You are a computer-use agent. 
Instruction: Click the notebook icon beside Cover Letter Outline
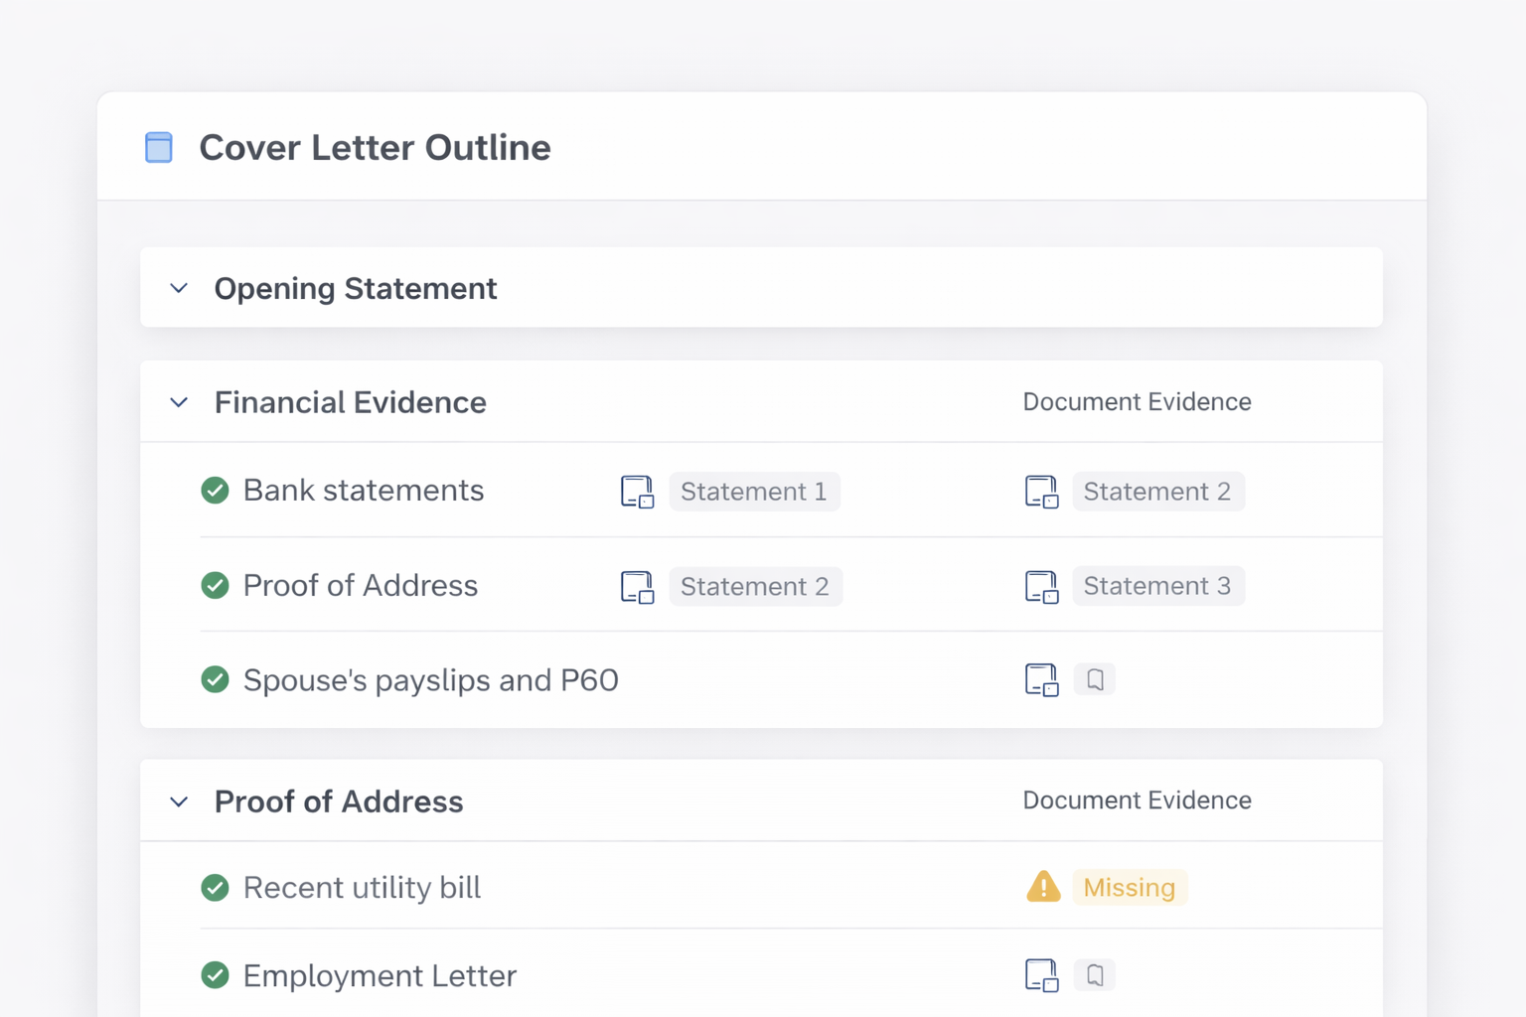click(158, 147)
